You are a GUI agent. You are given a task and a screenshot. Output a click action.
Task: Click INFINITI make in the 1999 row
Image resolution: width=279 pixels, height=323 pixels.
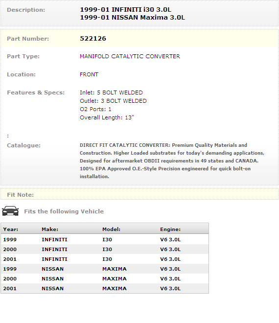[x=54, y=240]
